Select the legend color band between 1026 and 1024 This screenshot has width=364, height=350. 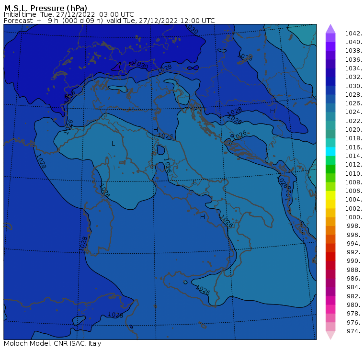point(330,108)
